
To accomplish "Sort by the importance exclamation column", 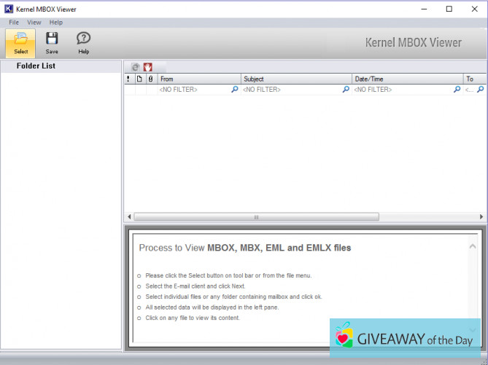I will click(128, 79).
